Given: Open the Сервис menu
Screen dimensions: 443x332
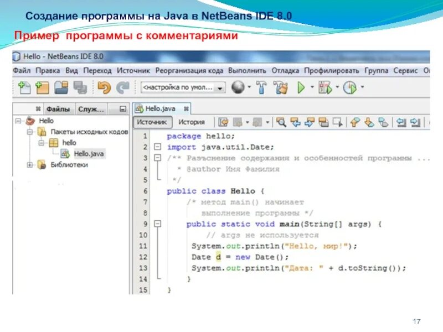Looking at the screenshot, I should point(405,70).
